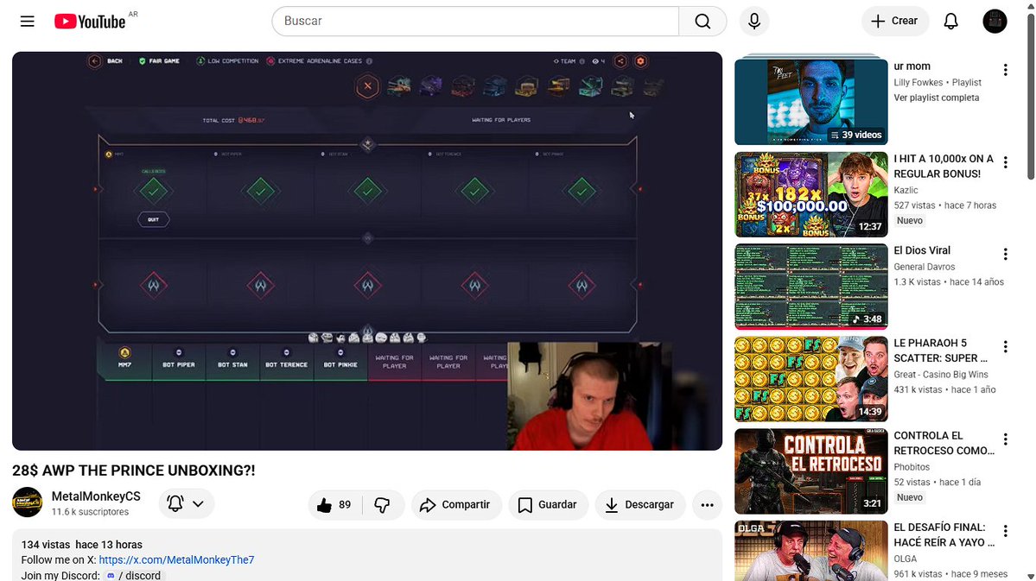The width and height of the screenshot is (1036, 581).
Task: Click '134 vistas hace 13 horas' description text
Action: (82, 545)
